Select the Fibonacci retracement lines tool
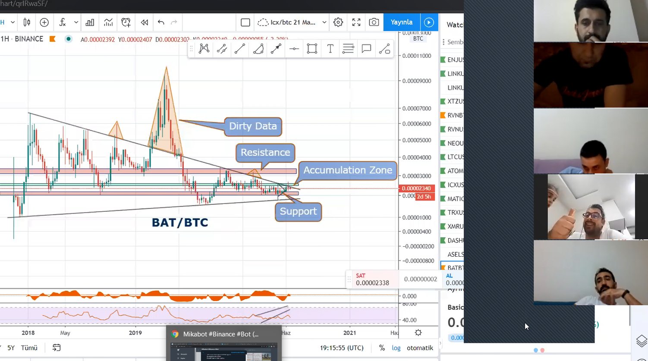This screenshot has width=648, height=361. [348, 49]
